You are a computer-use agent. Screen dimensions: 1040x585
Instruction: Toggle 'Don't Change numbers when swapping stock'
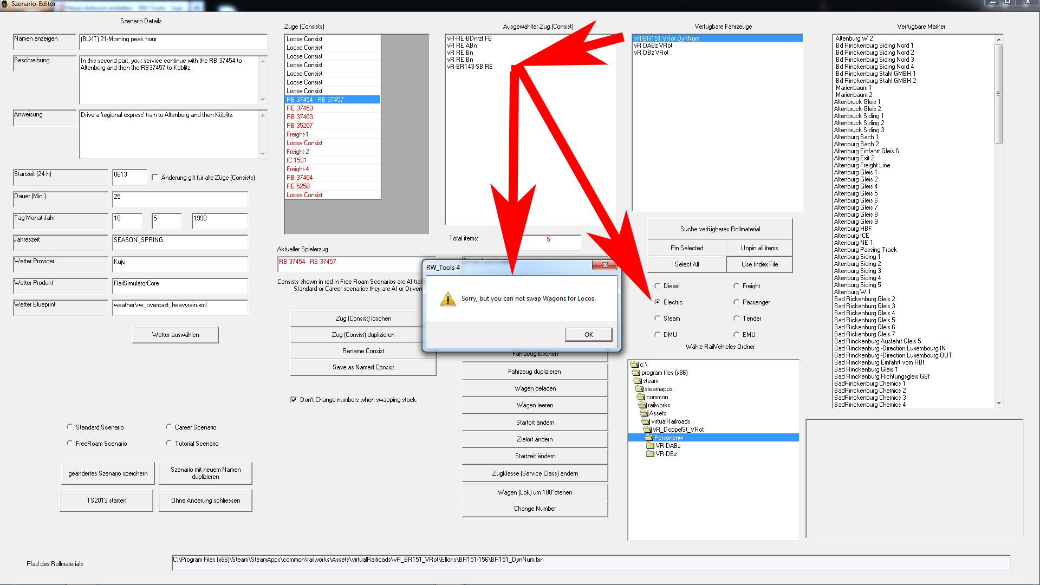coord(294,400)
